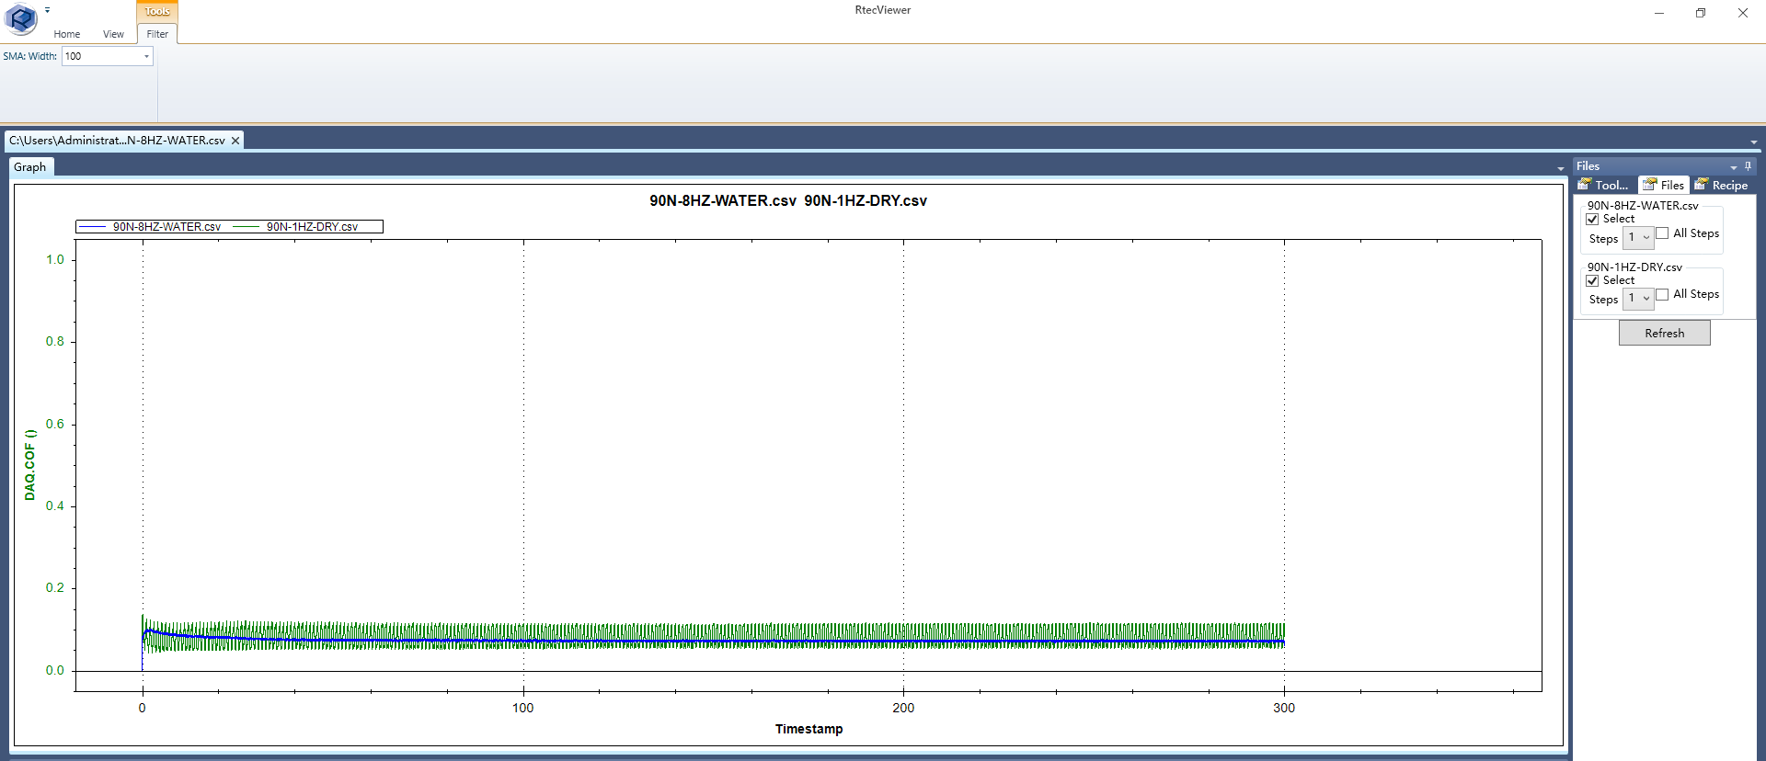Image resolution: width=1766 pixels, height=761 pixels.
Task: Select the Graph tab
Action: coord(30,167)
